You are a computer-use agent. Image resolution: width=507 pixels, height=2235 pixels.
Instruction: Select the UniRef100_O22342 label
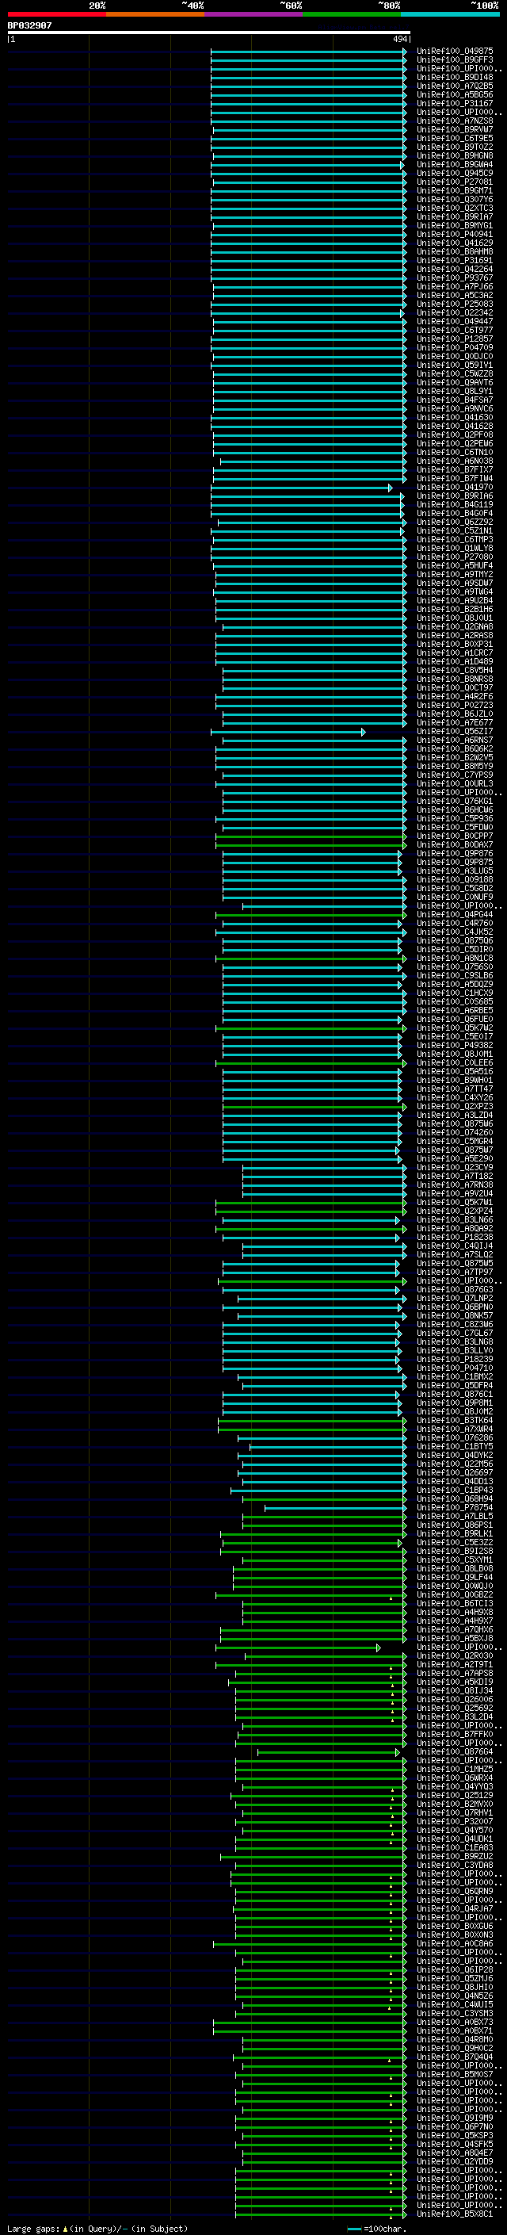click(455, 312)
